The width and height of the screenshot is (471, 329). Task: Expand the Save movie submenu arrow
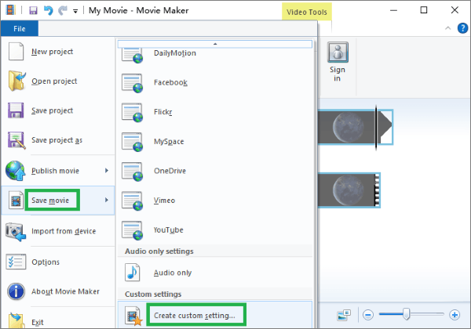pyautogui.click(x=107, y=200)
